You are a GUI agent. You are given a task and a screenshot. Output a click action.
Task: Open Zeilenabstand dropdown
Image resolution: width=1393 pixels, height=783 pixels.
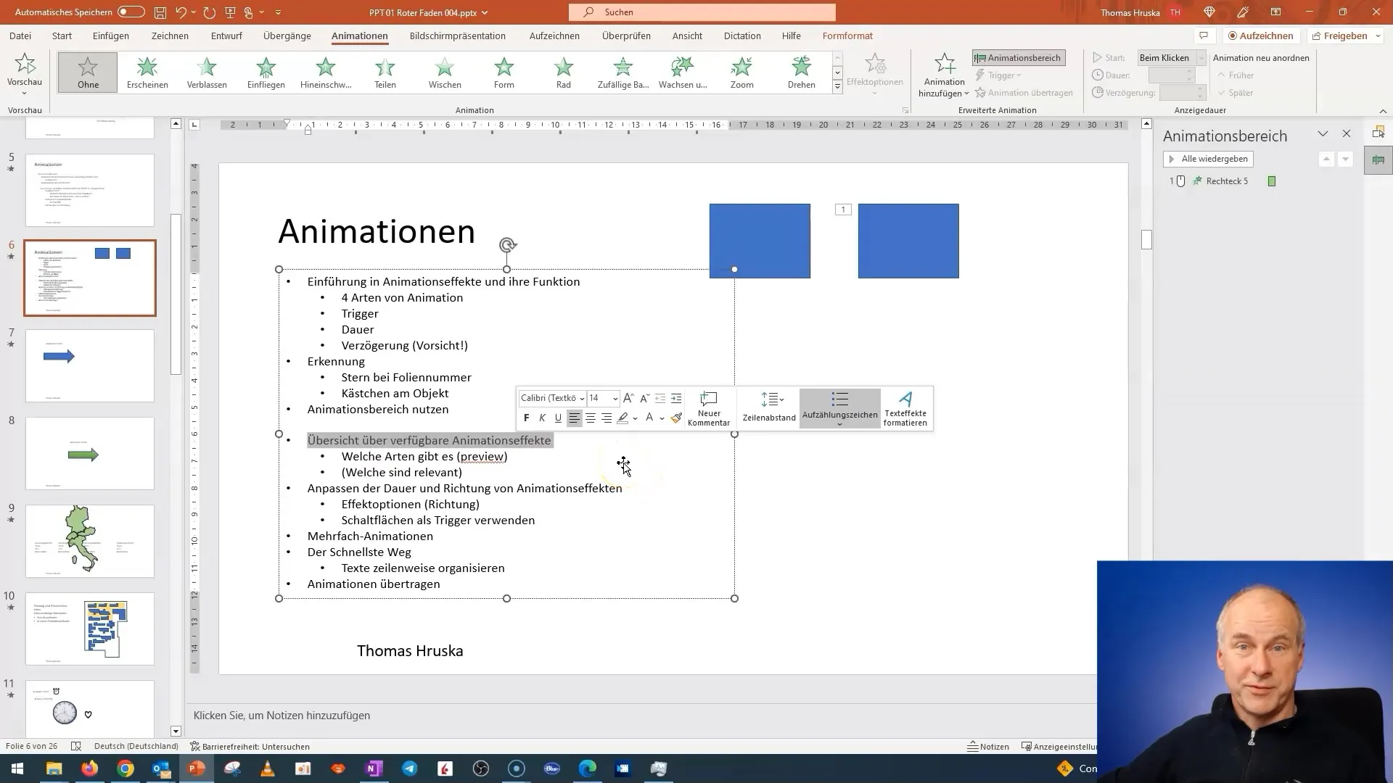769,409
